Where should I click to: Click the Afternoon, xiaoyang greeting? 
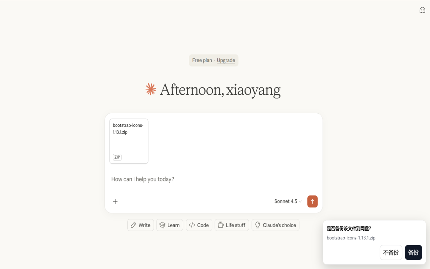[220, 90]
